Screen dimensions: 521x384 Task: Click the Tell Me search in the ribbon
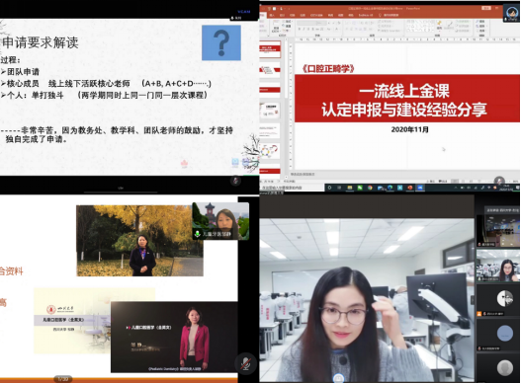pyautogui.click(x=389, y=15)
